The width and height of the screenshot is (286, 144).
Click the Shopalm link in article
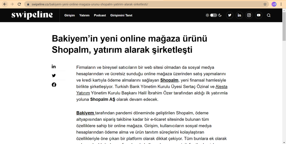[x=169, y=80]
